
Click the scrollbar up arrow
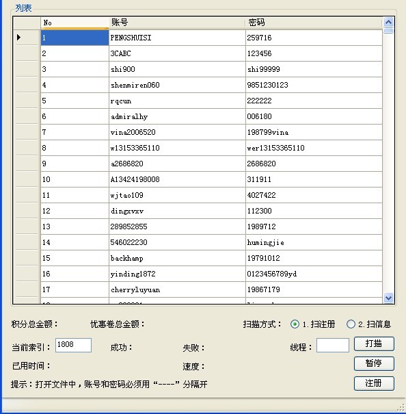pos(388,23)
